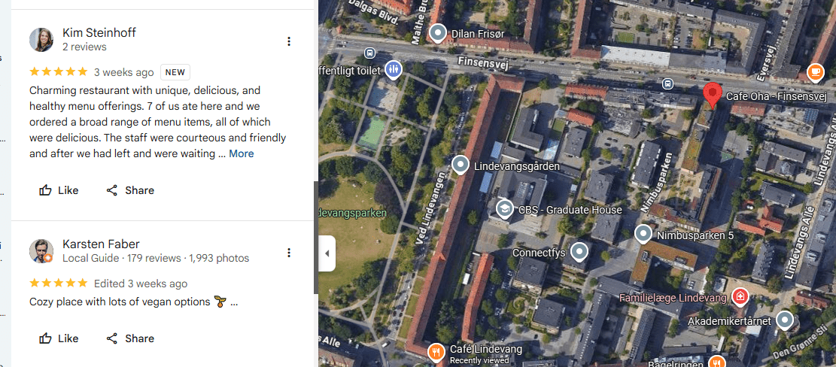The width and height of the screenshot is (836, 367).
Task: Expand Kim Steinhoff's review with More
Action: [242, 153]
